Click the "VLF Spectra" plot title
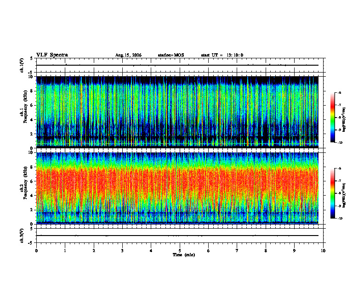The height and width of the screenshot is (281, 364). click(x=52, y=55)
